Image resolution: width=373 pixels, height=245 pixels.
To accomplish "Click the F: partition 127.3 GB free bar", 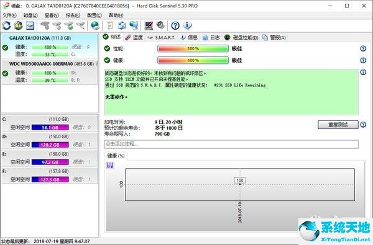I will (x=50, y=179).
